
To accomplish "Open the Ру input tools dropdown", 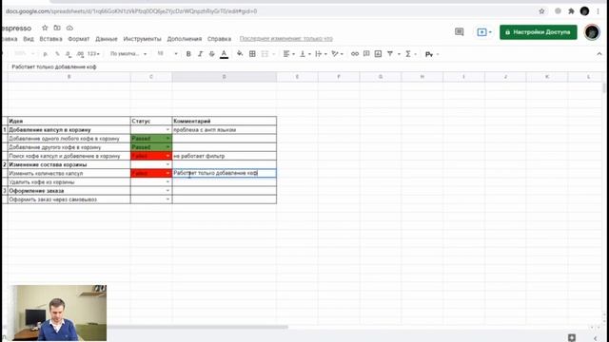I will tap(431, 54).
